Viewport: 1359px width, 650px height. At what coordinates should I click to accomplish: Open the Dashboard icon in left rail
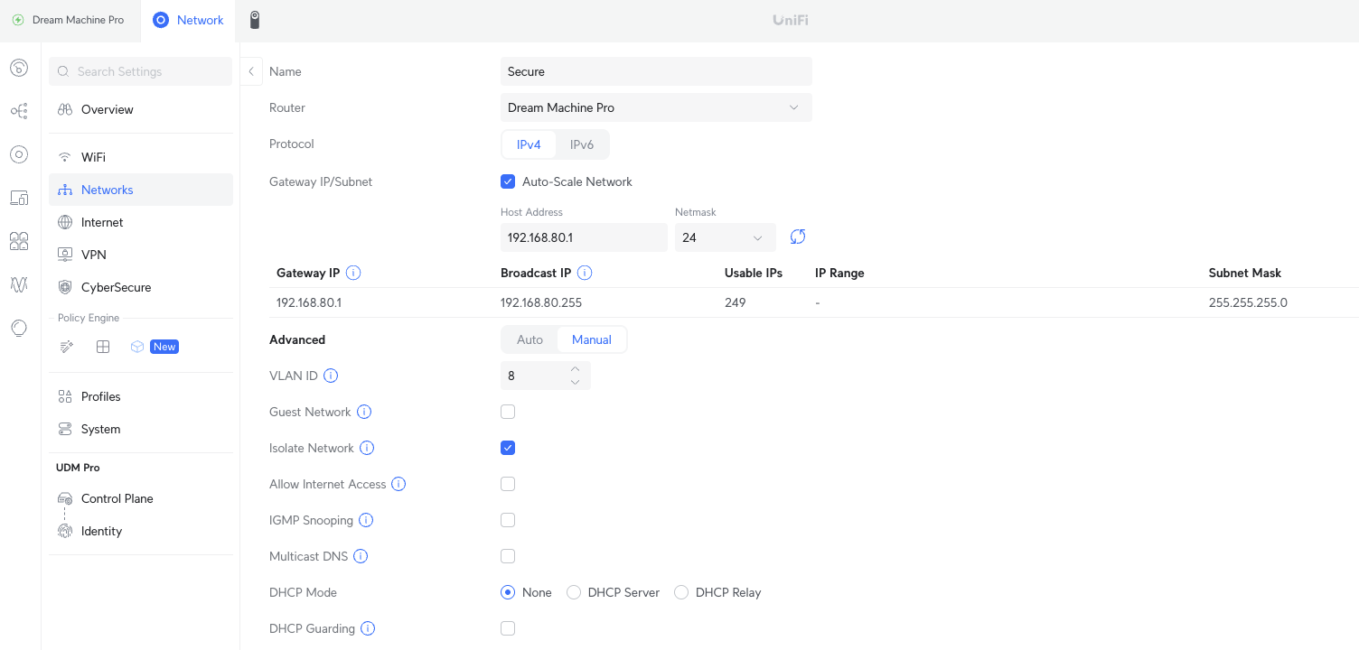click(x=19, y=68)
